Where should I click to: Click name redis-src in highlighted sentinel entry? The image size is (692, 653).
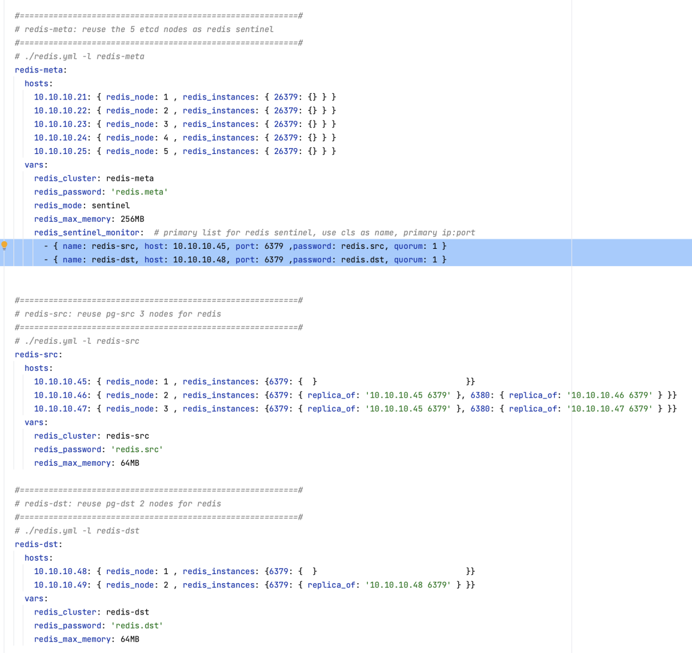tap(113, 246)
